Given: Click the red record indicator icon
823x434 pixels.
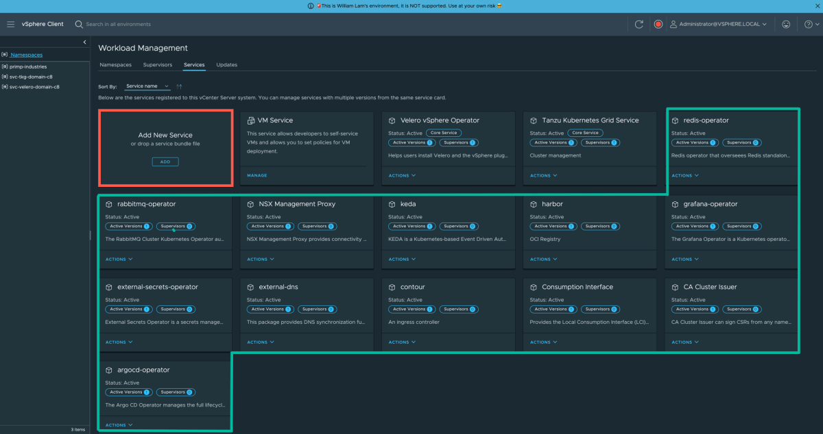Looking at the screenshot, I should coord(658,24).
